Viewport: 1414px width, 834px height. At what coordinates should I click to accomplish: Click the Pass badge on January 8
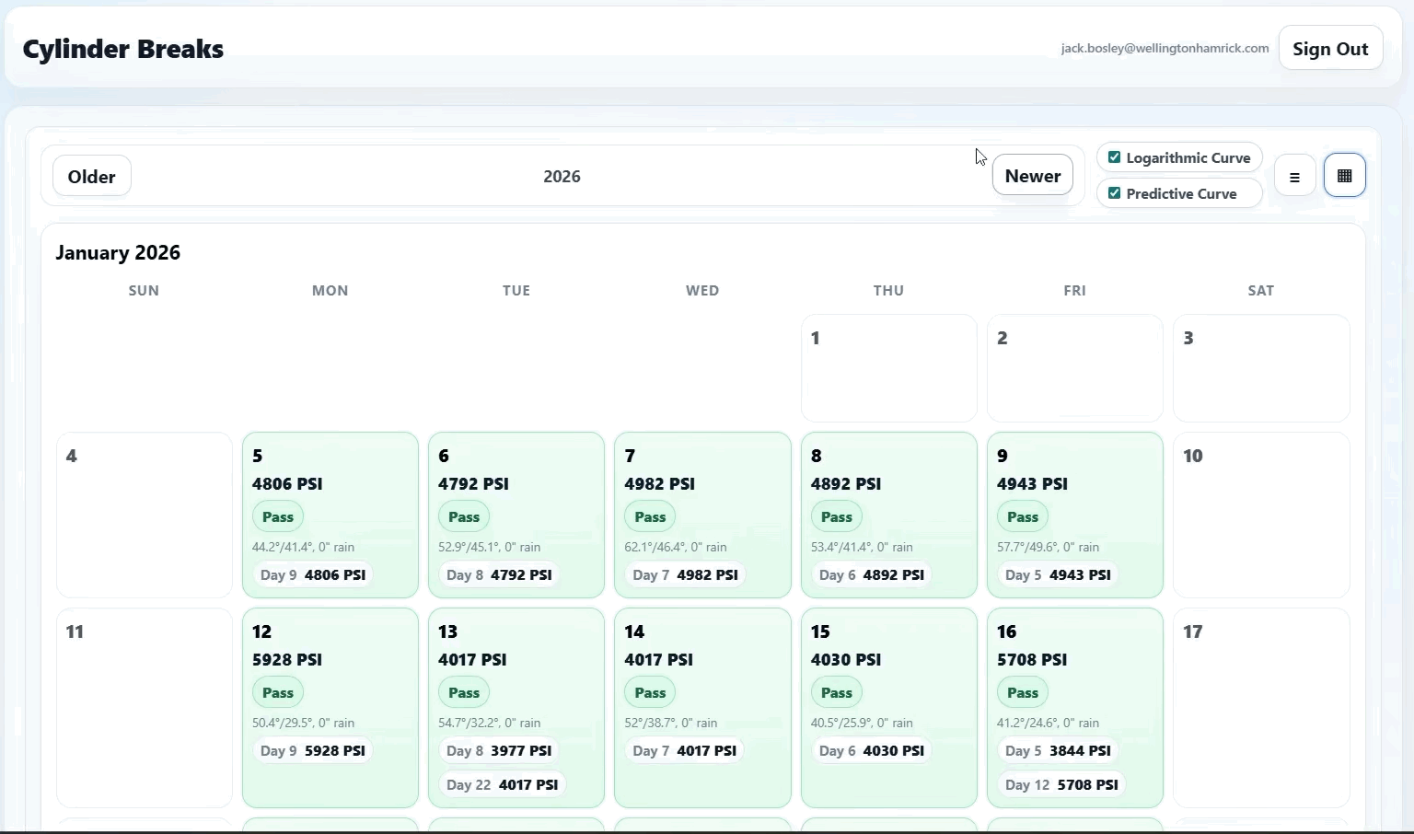837,516
